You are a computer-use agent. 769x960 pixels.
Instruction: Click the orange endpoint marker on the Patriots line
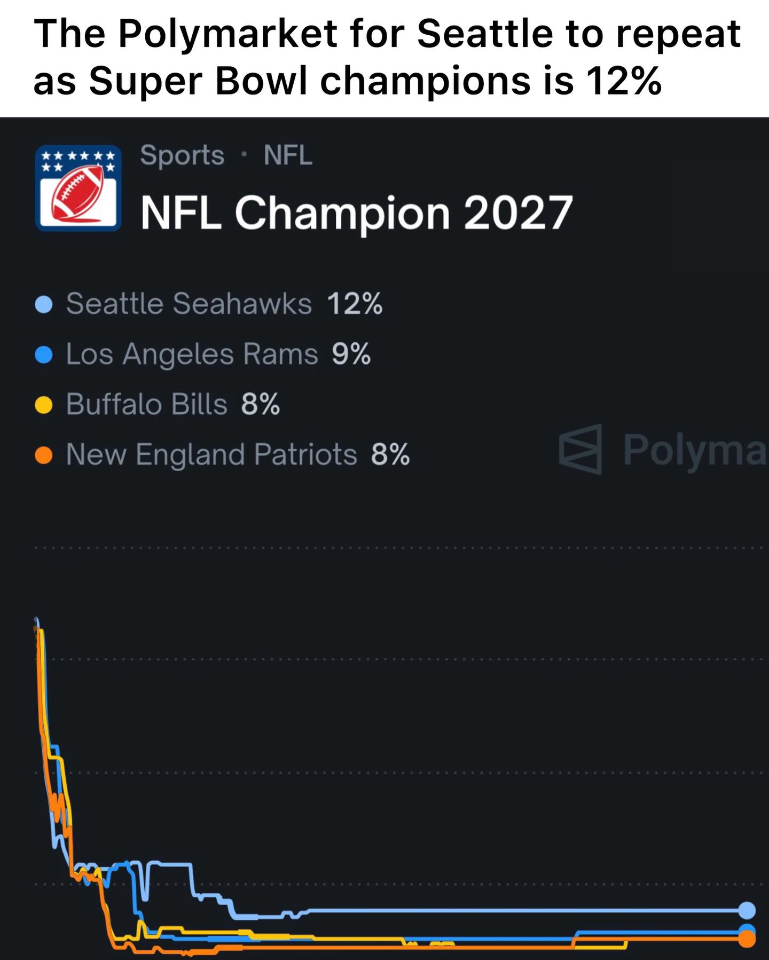747,939
